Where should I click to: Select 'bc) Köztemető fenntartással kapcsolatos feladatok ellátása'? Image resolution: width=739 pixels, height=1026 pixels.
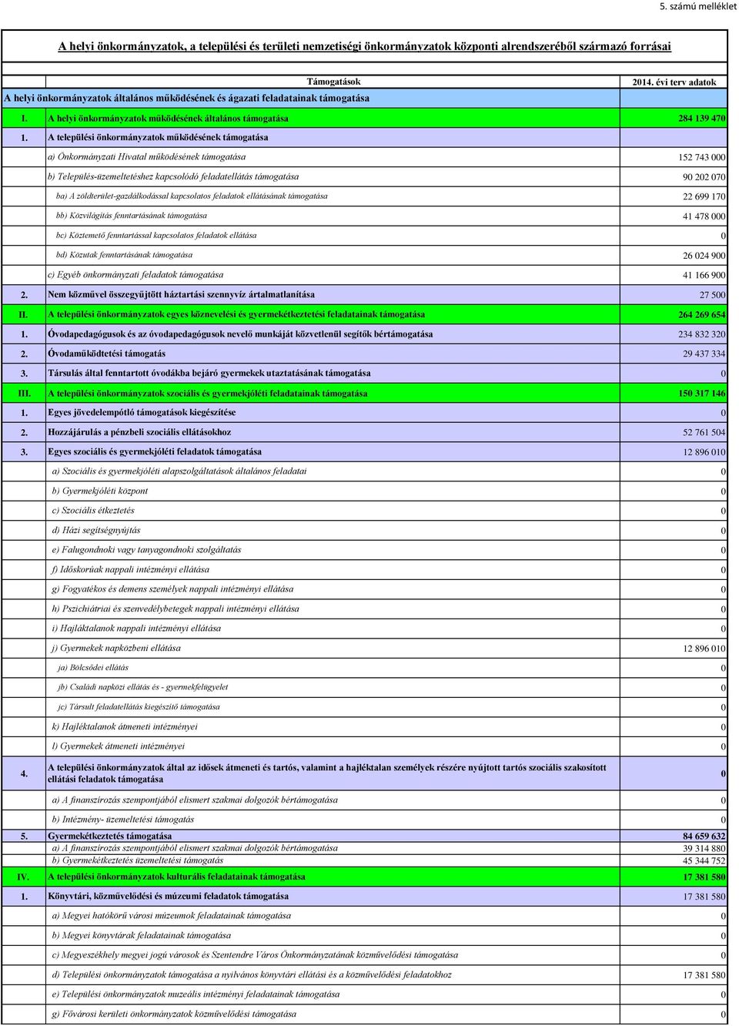156,236
